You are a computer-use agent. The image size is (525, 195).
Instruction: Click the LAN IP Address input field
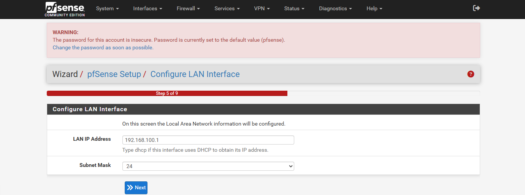(208, 140)
